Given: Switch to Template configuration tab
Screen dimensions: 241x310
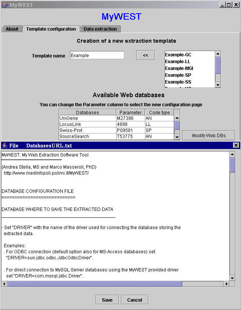Looking at the screenshot, I should click(x=51, y=29).
